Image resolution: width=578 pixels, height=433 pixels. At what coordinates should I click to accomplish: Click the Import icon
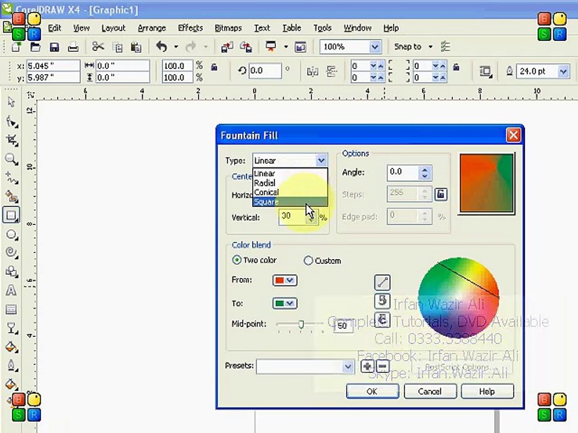pos(227,47)
